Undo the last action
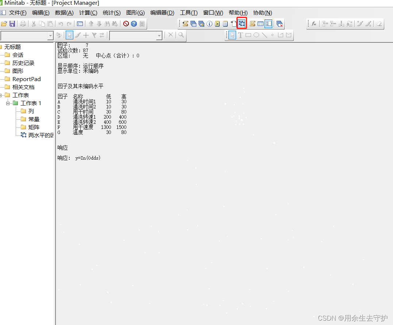The image size is (393, 325). click(x=61, y=24)
